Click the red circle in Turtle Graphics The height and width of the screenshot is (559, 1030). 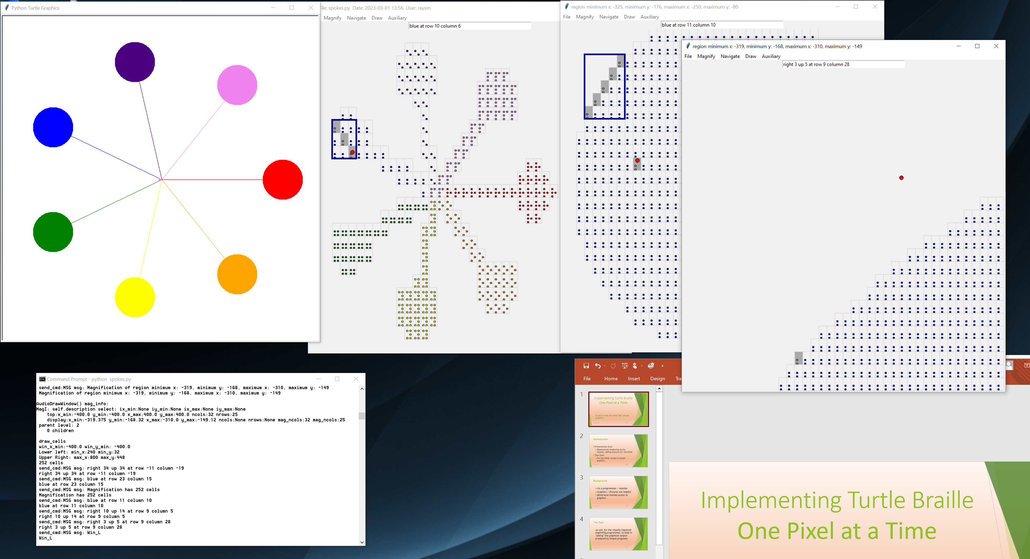pos(283,180)
